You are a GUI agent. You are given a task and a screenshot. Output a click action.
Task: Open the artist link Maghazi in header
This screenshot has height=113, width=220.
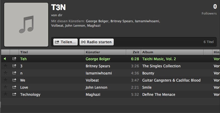coord(94,26)
